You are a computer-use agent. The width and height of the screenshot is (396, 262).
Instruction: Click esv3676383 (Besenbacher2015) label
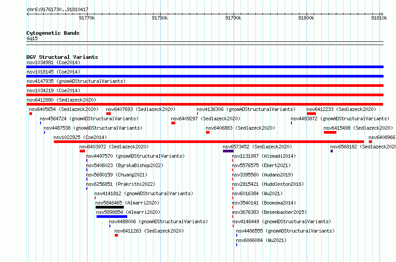pos(269,212)
